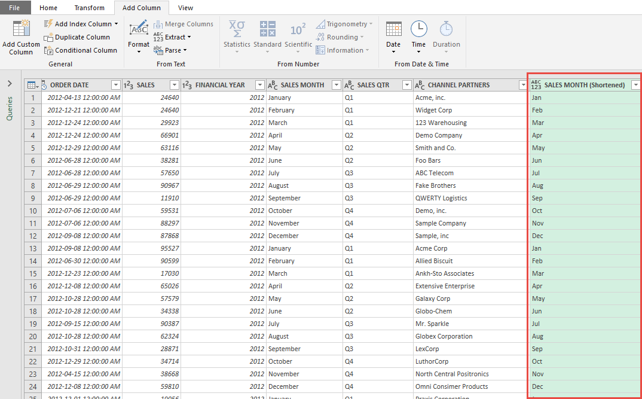This screenshot has height=399, width=642.
Task: Click the order date in row 19
Action: (x=82, y=324)
